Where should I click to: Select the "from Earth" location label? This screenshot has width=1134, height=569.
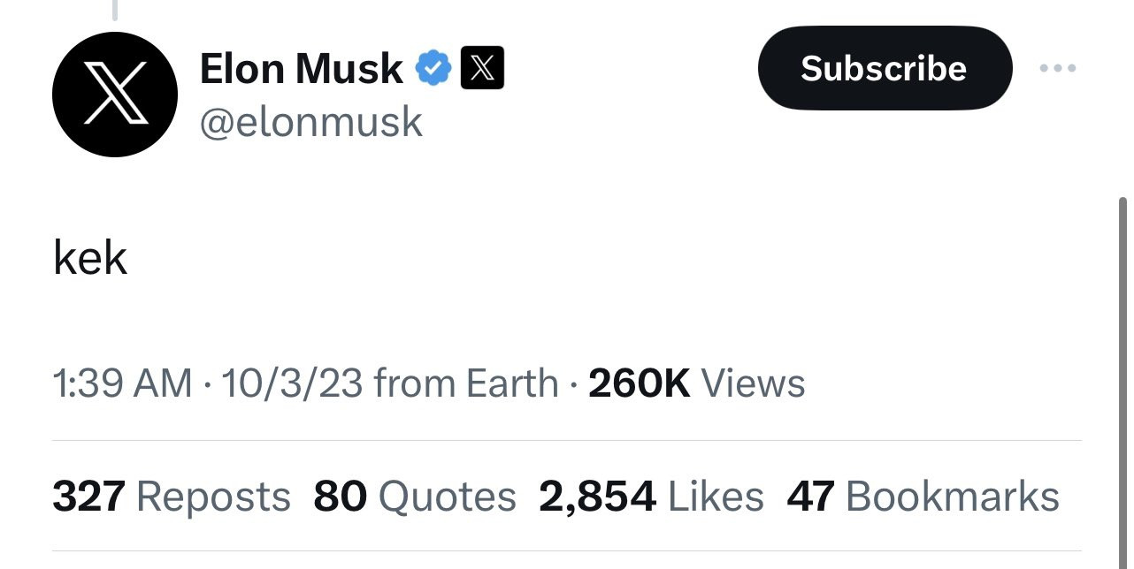466,383
